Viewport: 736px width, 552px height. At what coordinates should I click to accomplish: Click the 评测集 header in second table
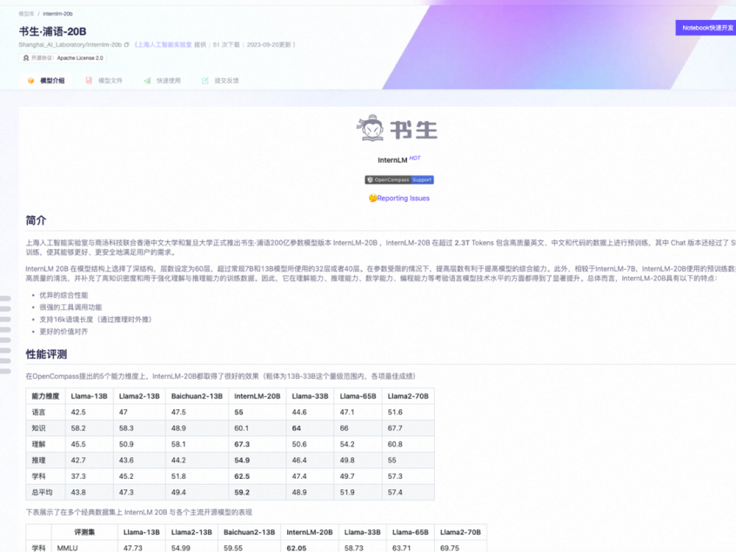pyautogui.click(x=84, y=532)
